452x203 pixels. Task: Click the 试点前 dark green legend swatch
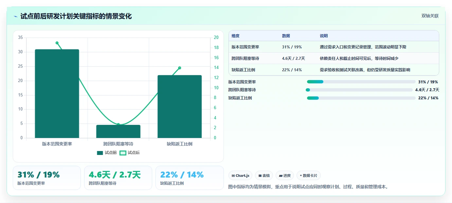(x=100, y=153)
